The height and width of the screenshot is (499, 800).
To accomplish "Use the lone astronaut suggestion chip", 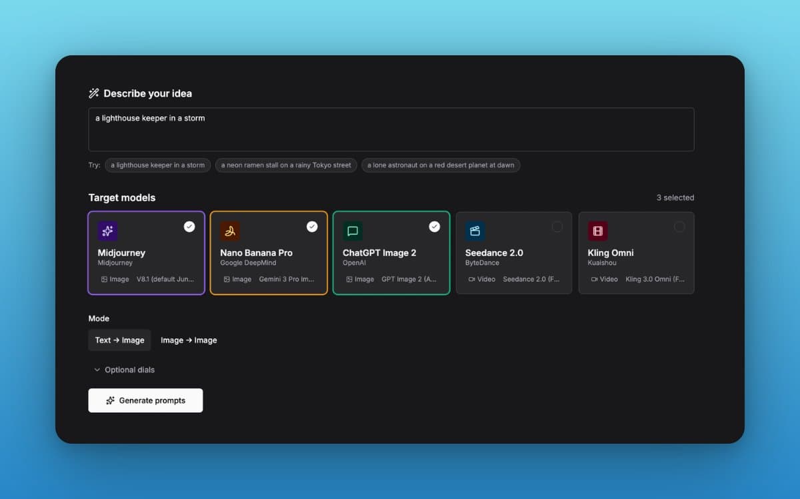I will (x=441, y=165).
